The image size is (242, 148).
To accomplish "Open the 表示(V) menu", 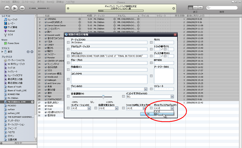I will [41, 2].
